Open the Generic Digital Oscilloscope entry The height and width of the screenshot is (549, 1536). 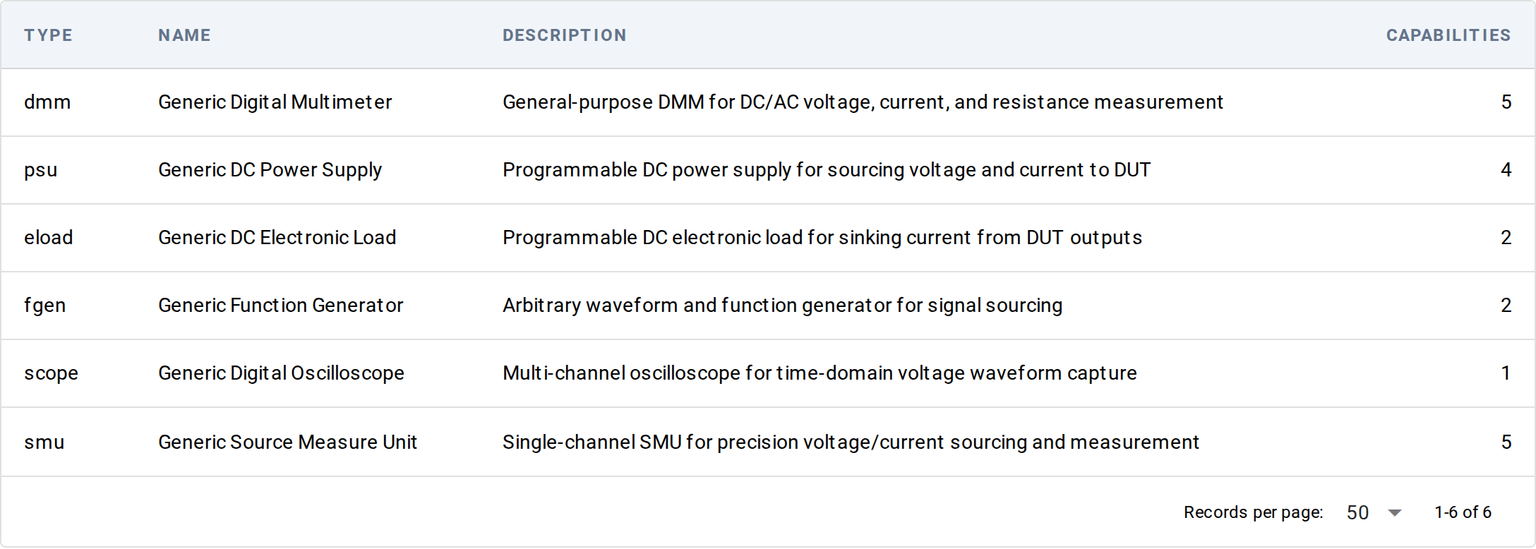[281, 373]
